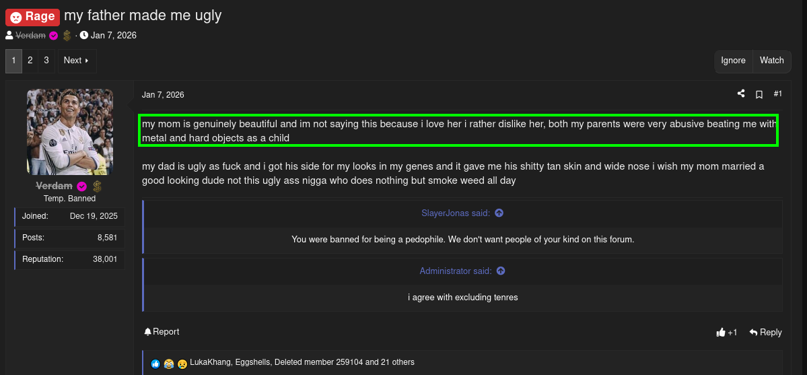Click the reaction emoji icons in the reactions bar
The image size is (807, 375).
click(169, 364)
